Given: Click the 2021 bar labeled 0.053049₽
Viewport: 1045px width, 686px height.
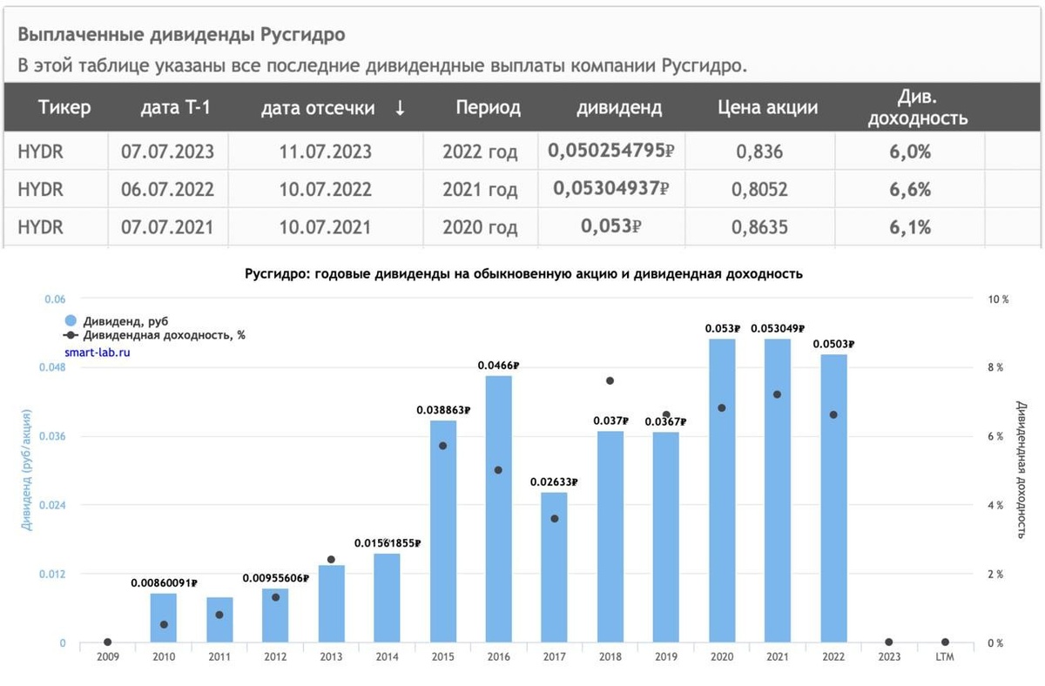Looking at the screenshot, I should [778, 490].
